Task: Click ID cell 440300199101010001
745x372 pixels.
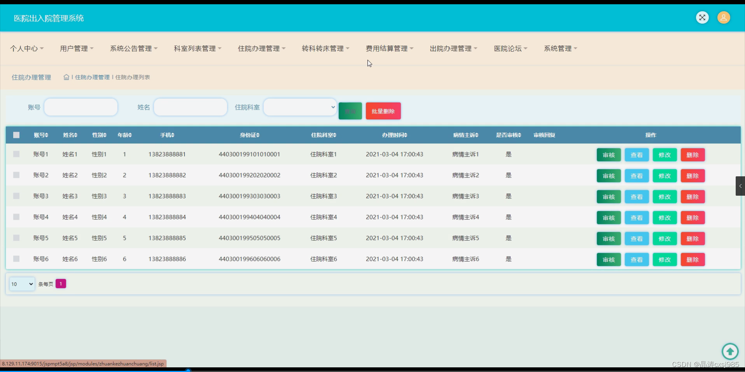Action: click(x=249, y=154)
